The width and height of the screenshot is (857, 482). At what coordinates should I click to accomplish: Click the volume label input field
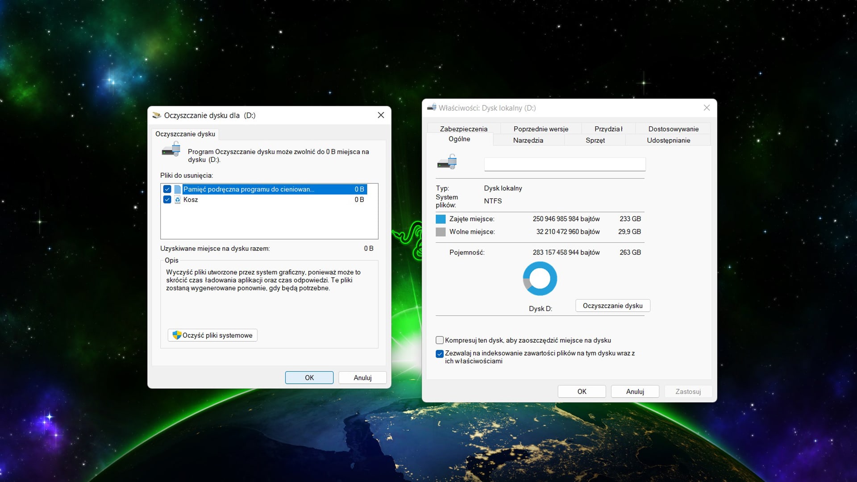tap(565, 164)
